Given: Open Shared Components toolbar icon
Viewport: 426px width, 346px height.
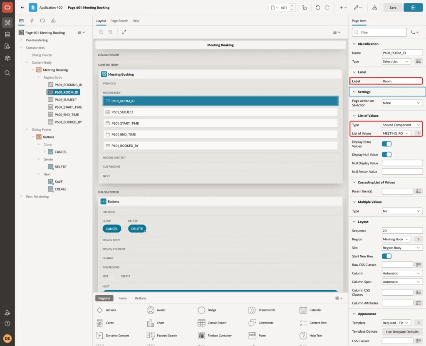Looking at the screenshot, I should [375, 7].
